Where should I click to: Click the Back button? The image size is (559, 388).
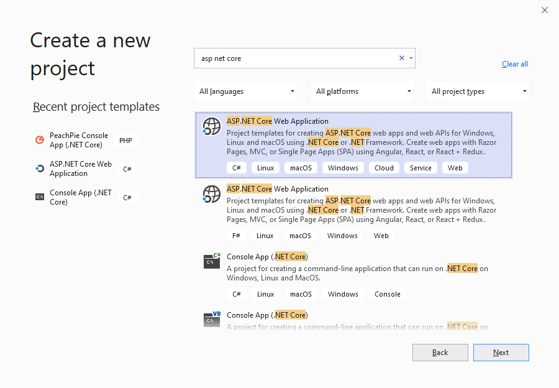(x=440, y=353)
